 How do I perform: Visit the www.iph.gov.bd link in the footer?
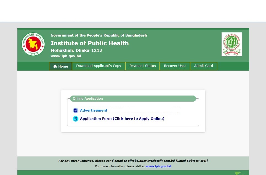coord(158,166)
